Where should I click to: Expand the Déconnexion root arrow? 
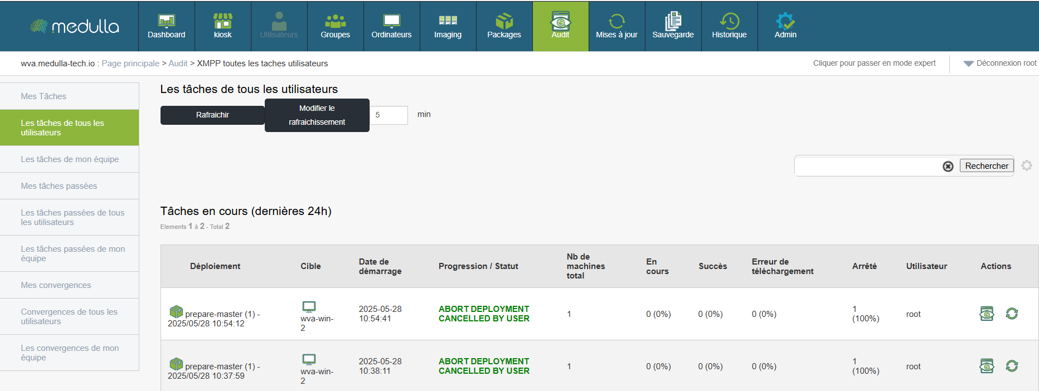(x=968, y=63)
